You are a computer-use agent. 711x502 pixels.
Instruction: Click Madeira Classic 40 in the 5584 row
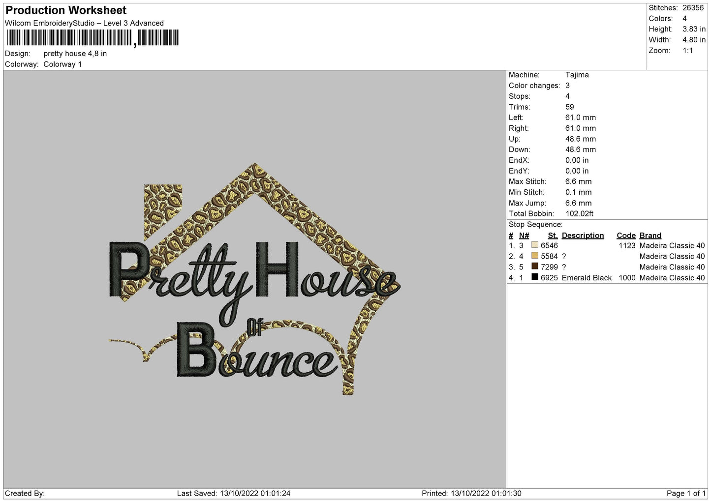click(x=672, y=256)
